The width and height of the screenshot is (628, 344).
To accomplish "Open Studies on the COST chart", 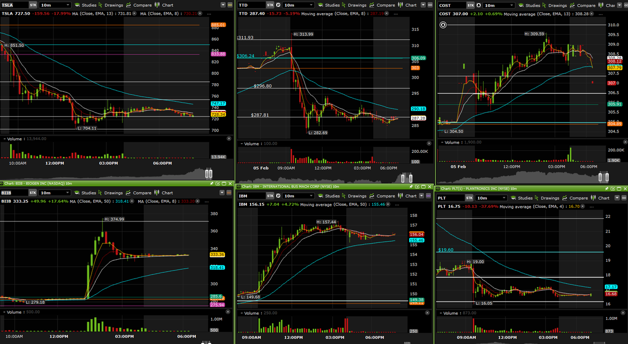I will coord(529,5).
